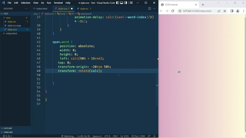Open Explorer views and more actions ellipsis
246x138 pixels.
(26, 8)
